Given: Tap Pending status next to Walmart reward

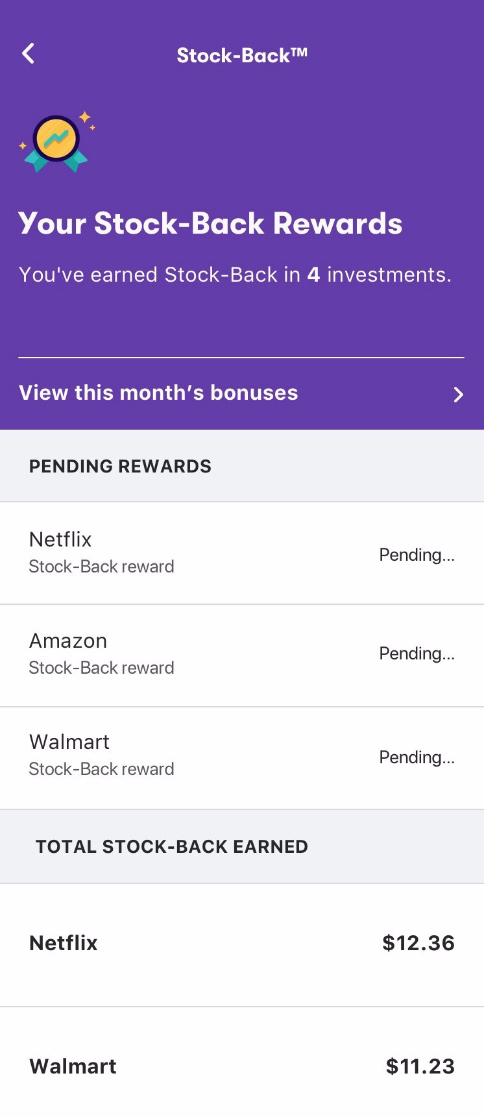Looking at the screenshot, I should pyautogui.click(x=417, y=757).
